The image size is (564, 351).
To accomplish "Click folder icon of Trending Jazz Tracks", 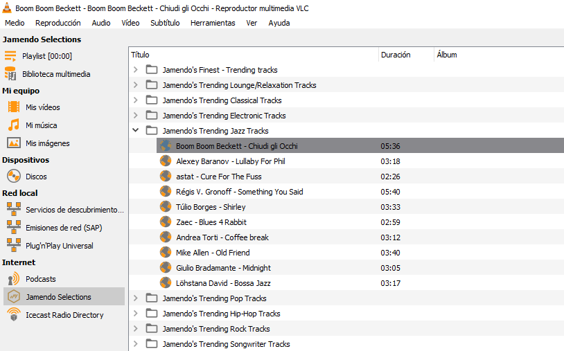I will (x=152, y=130).
